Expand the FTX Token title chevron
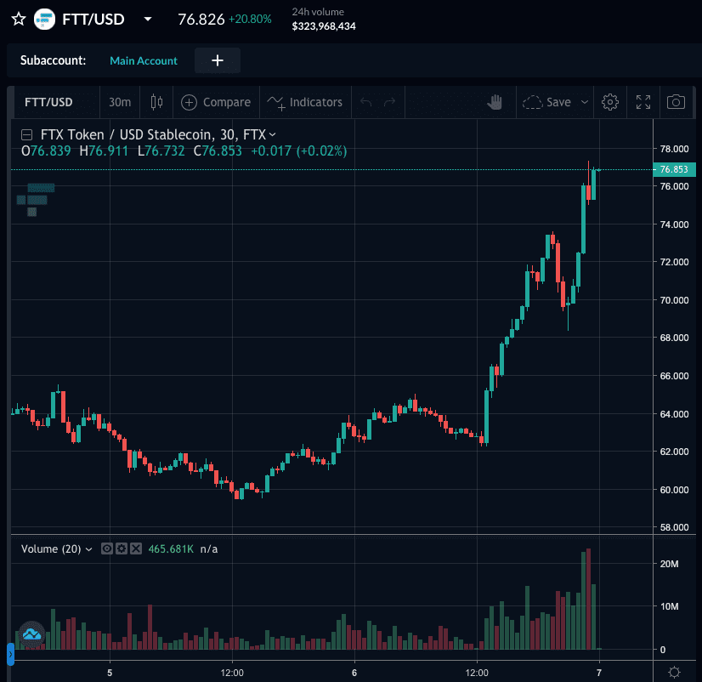Viewport: 702px width, 682px height. [273, 134]
